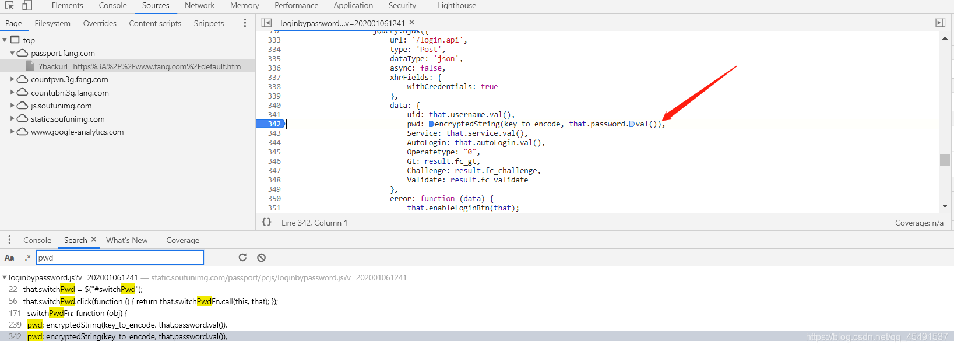
Task: Open the What's New drawer tab
Action: 126,240
